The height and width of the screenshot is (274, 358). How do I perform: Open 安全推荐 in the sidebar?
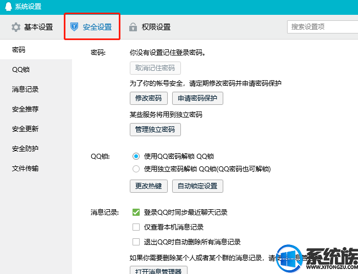point(36,109)
